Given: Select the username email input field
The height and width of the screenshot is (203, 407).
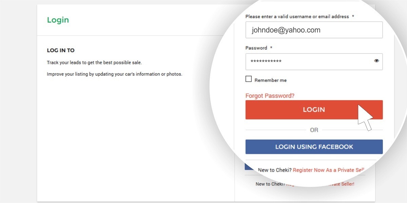Looking at the screenshot, I should pos(314,30).
